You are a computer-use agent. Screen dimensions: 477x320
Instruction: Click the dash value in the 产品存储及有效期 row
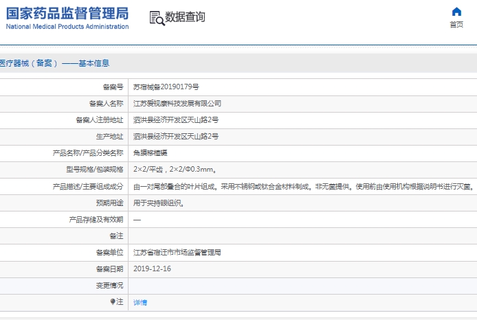137,220
